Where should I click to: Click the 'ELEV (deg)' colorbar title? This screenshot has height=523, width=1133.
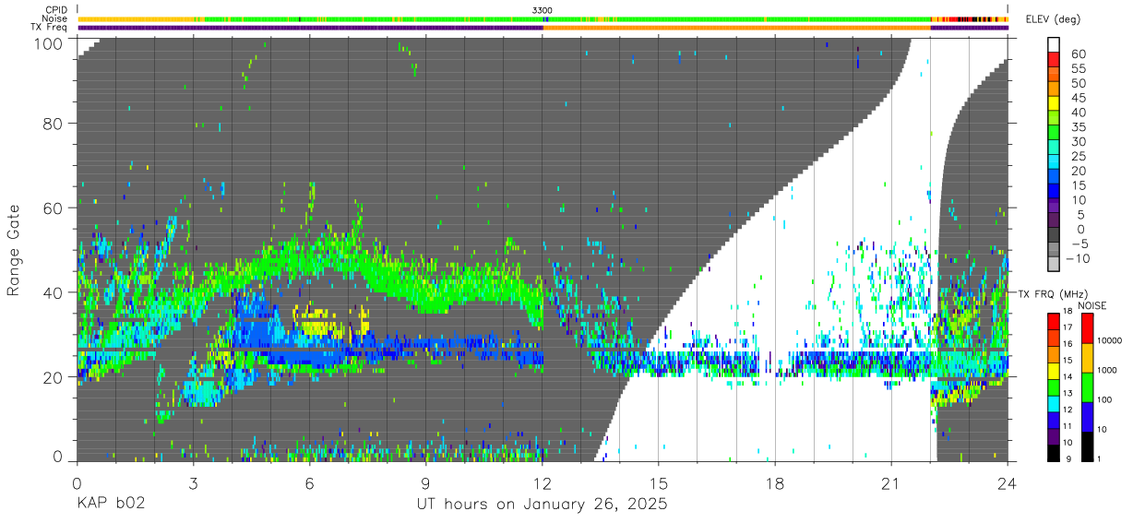1054,19
